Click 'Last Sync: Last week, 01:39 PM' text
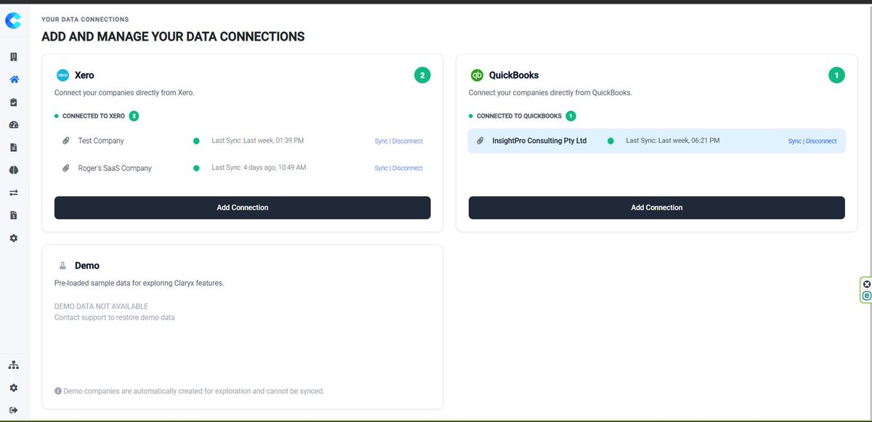The width and height of the screenshot is (872, 422). click(x=258, y=140)
